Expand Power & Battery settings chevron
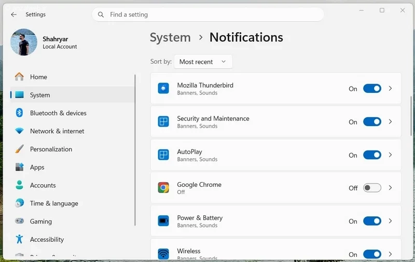Screen dimensions: 415x262 tap(391, 221)
